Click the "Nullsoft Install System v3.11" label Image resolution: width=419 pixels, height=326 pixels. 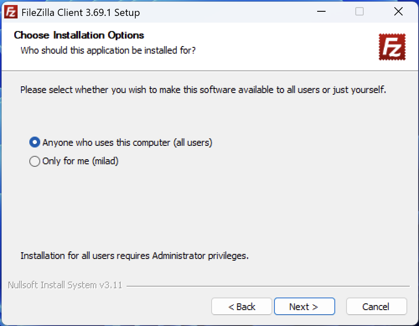click(65, 285)
